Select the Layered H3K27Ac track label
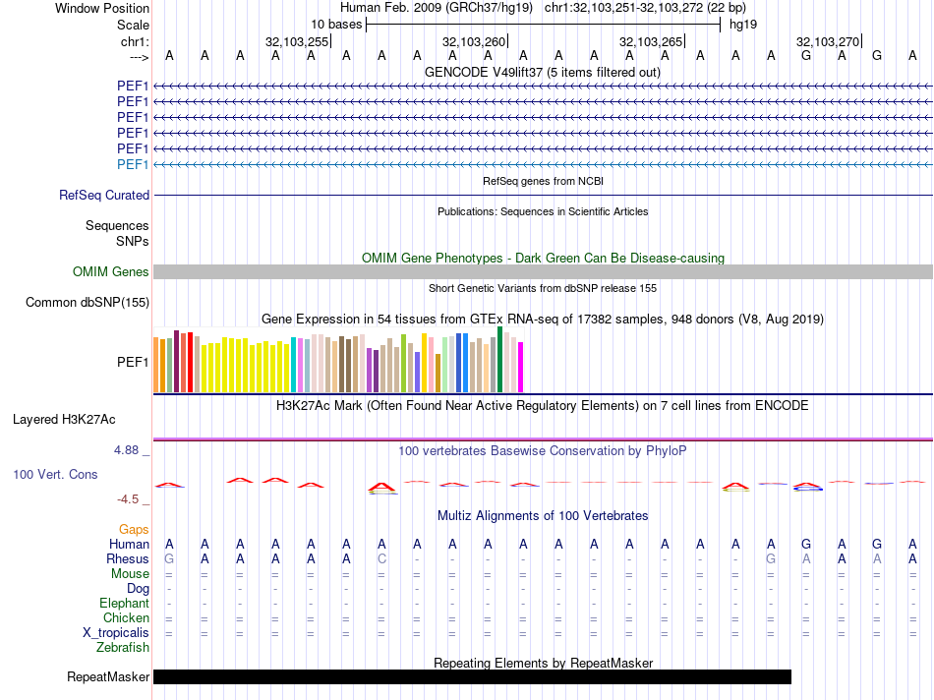The image size is (934, 700). coord(64,420)
